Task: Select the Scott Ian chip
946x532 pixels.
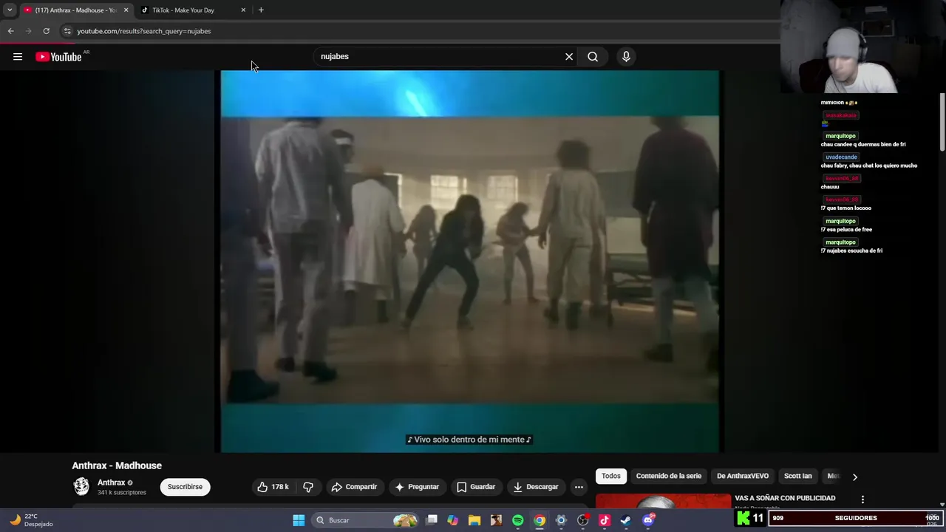Action: 797,476
